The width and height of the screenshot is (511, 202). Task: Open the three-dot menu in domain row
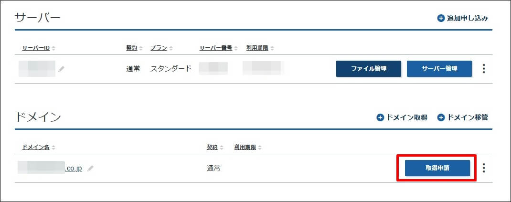[484, 168]
